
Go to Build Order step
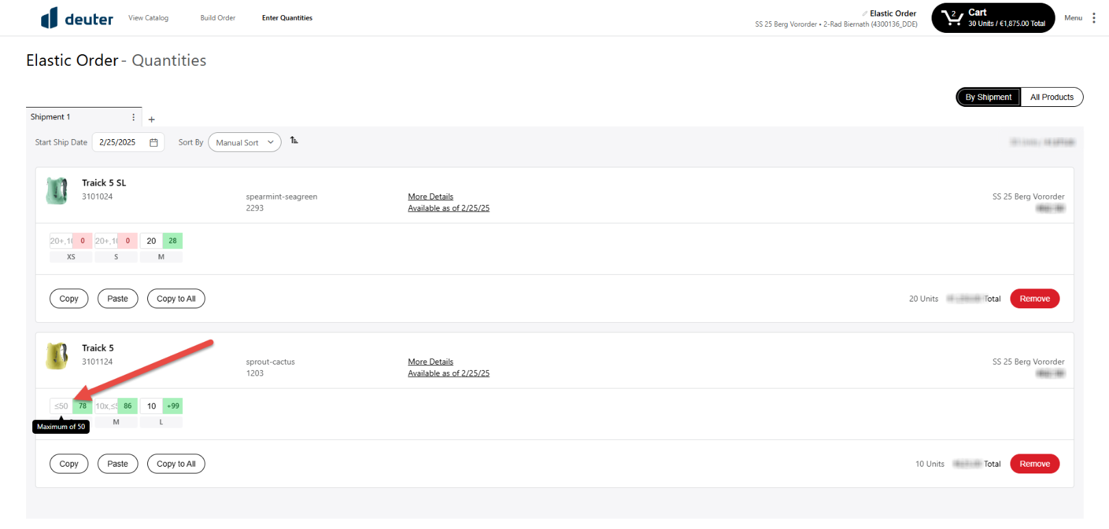[x=218, y=18]
